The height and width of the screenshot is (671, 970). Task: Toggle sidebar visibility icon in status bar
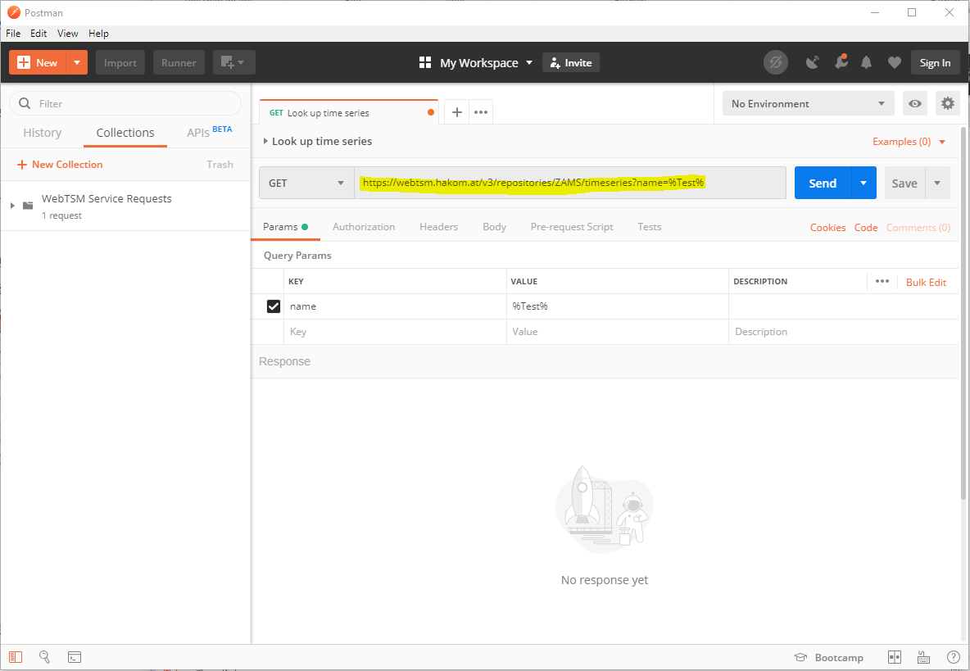pyautogui.click(x=16, y=657)
